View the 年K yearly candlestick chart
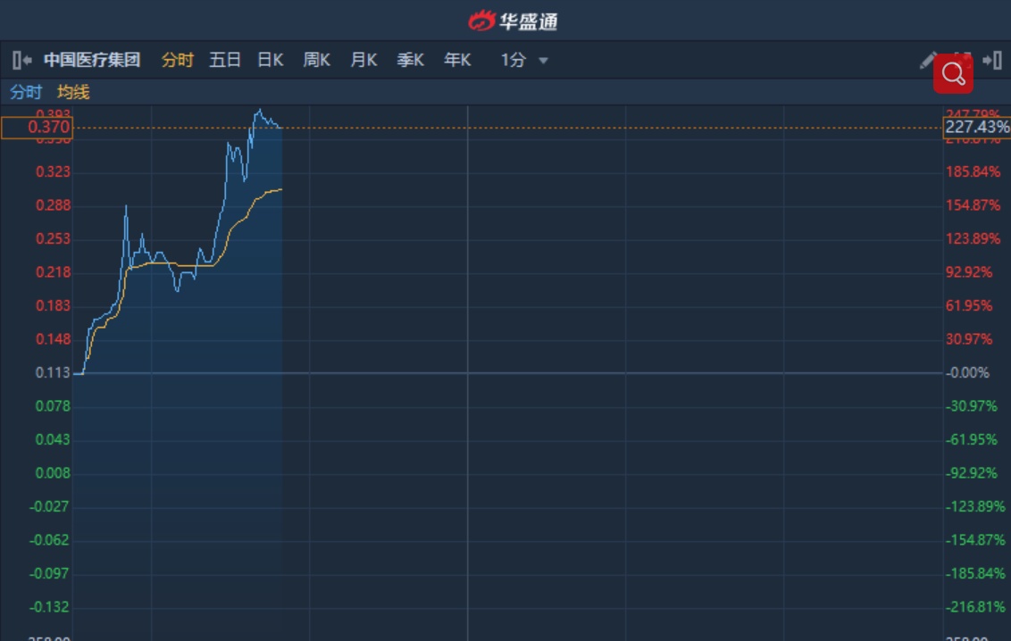This screenshot has width=1011, height=641. pos(457,61)
